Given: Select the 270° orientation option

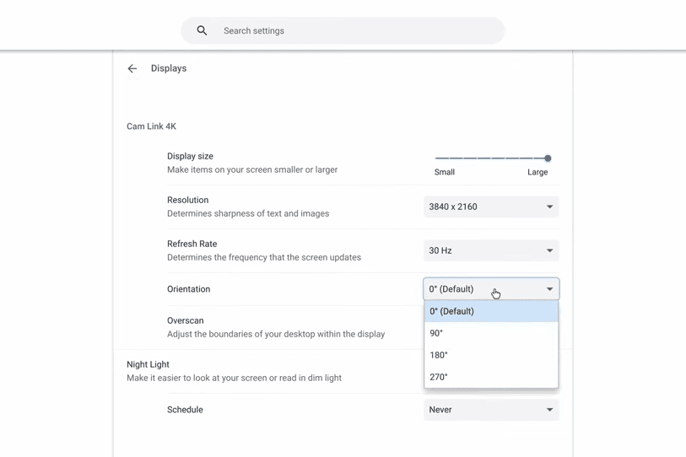Looking at the screenshot, I should click(490, 377).
